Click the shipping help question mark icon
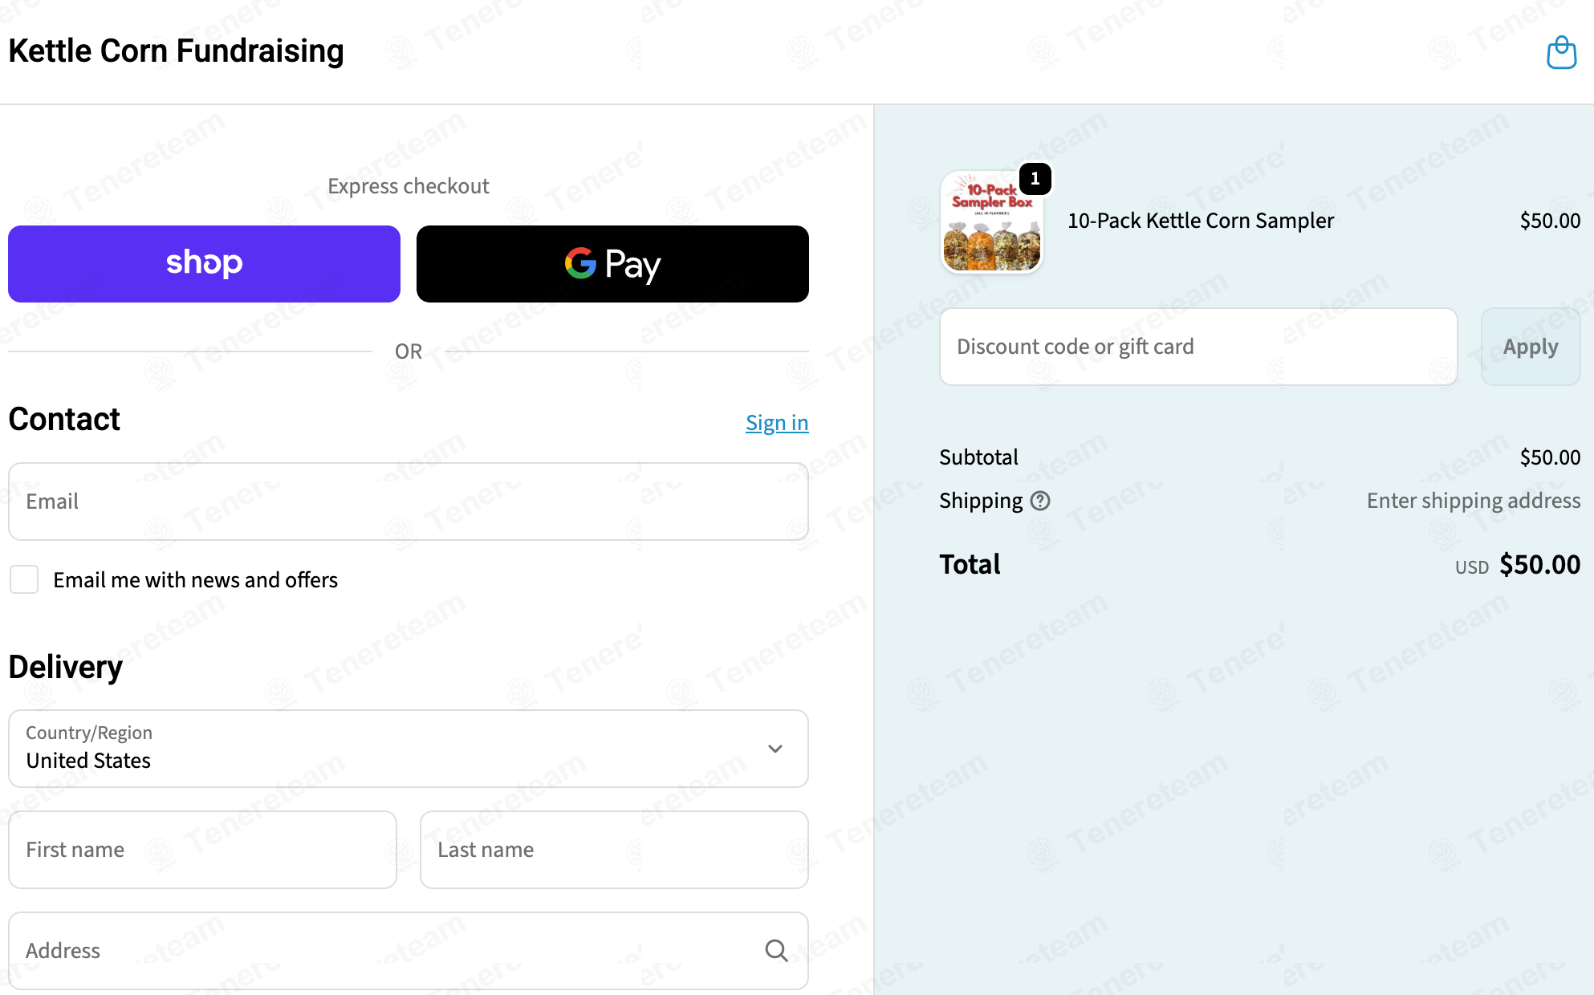1594x995 pixels. (1040, 501)
